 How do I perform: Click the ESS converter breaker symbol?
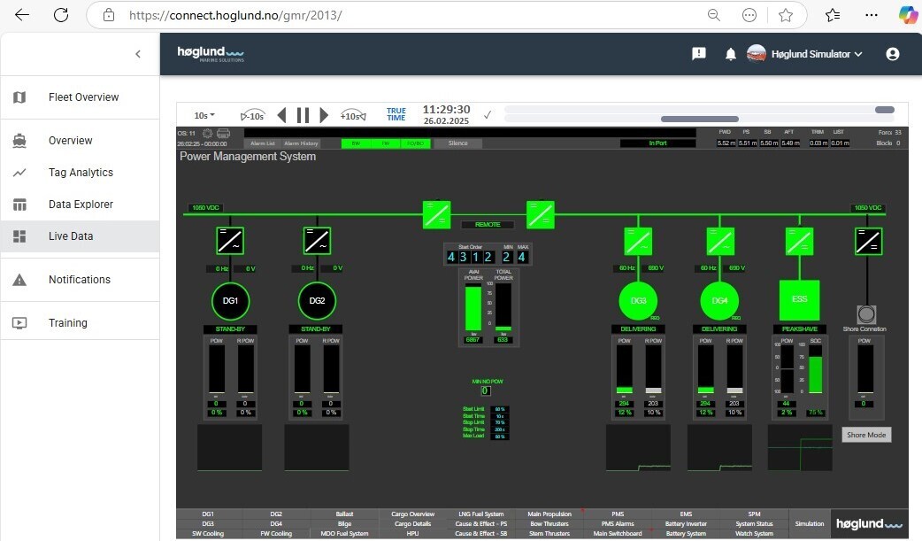(x=800, y=242)
